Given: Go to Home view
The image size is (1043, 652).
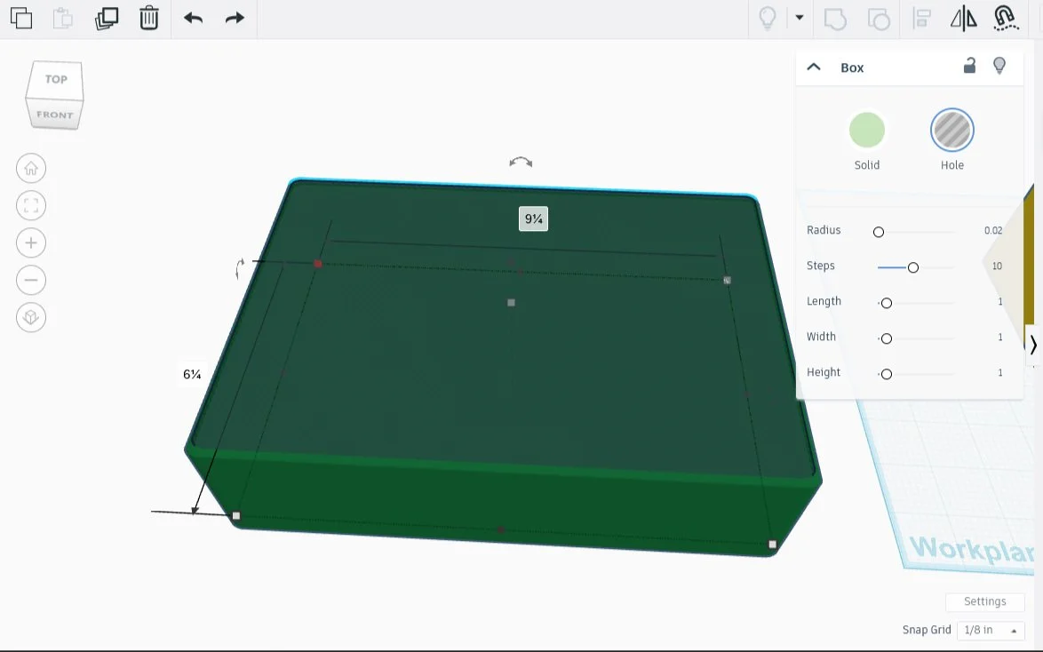Looking at the screenshot, I should pyautogui.click(x=31, y=168).
